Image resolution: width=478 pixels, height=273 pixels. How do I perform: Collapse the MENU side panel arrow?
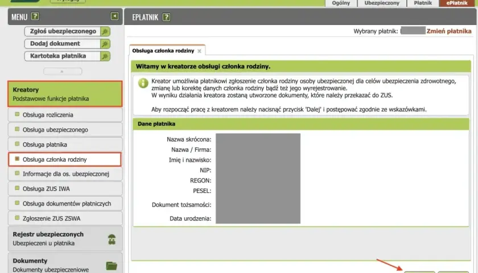pyautogui.click(x=114, y=16)
